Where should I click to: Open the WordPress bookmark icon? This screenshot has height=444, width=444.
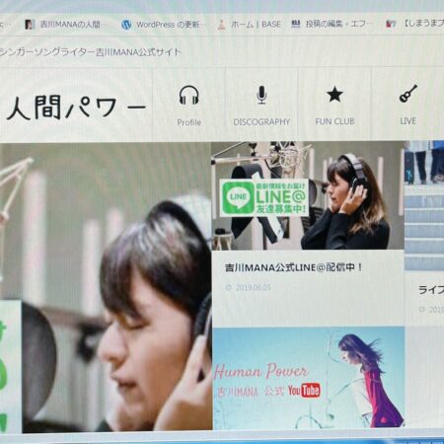pyautogui.click(x=126, y=25)
